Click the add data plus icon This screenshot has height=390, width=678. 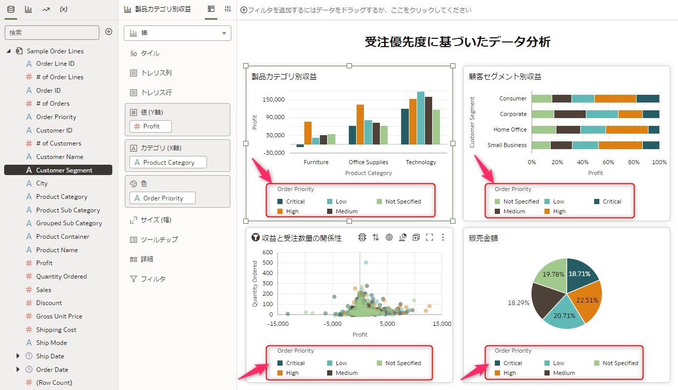pos(109,32)
